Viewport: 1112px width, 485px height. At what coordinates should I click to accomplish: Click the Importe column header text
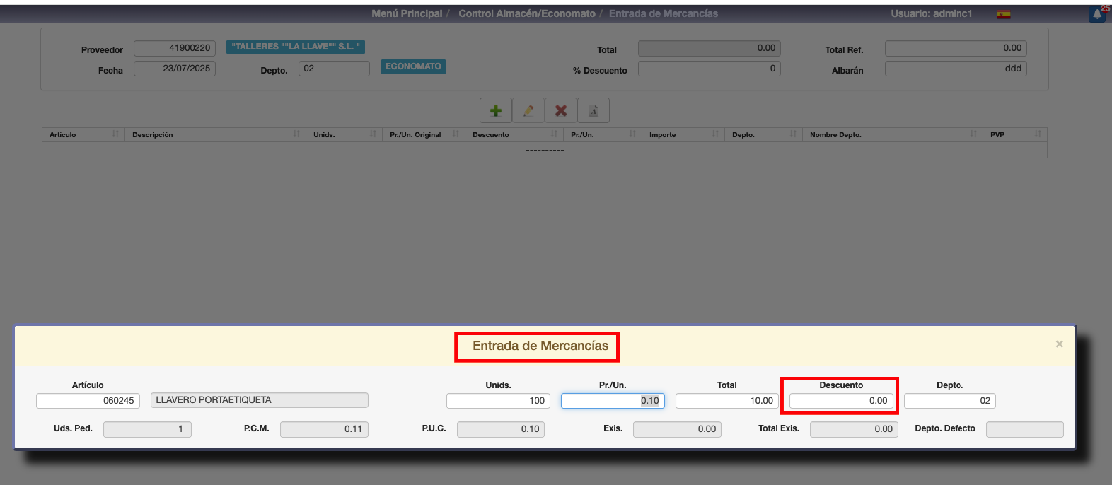[x=662, y=134]
